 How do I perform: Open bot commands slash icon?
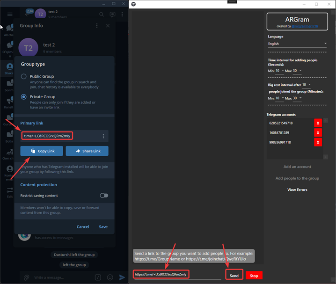[98, 277]
